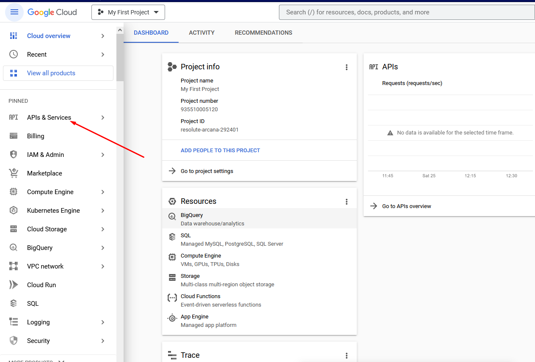Image resolution: width=535 pixels, height=362 pixels.
Task: Click the Recent clock icon
Action: (x=14, y=55)
